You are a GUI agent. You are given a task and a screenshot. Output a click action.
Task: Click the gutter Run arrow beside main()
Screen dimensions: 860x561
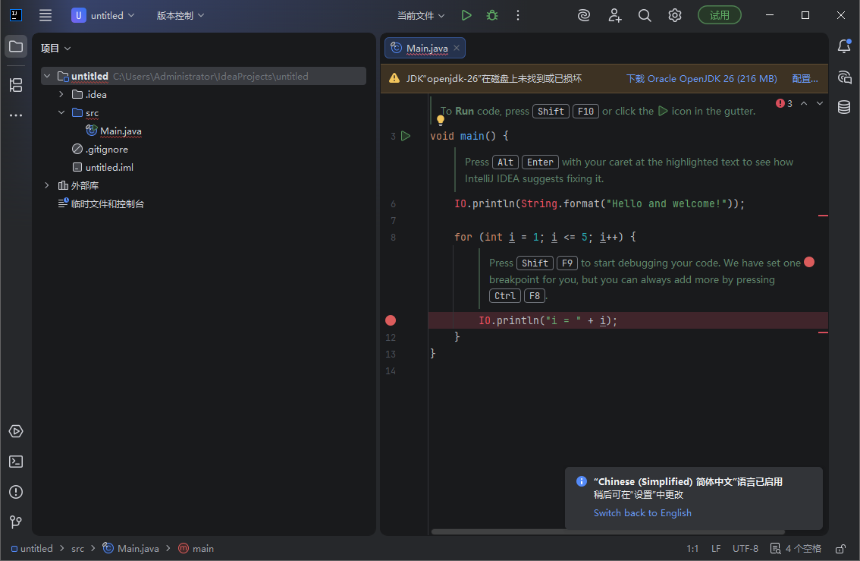pos(406,135)
